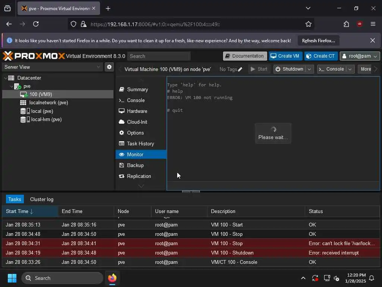Click the Server View settings gear icon
The width and height of the screenshot is (382, 287).
point(109,67)
